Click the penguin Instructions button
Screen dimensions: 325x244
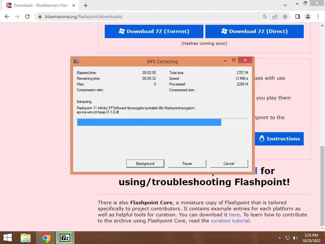tap(279, 139)
